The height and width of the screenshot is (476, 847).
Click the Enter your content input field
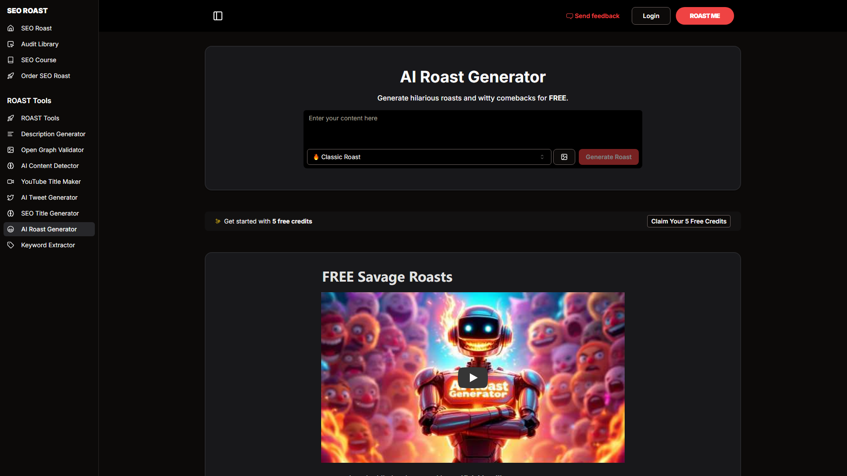[x=472, y=127]
